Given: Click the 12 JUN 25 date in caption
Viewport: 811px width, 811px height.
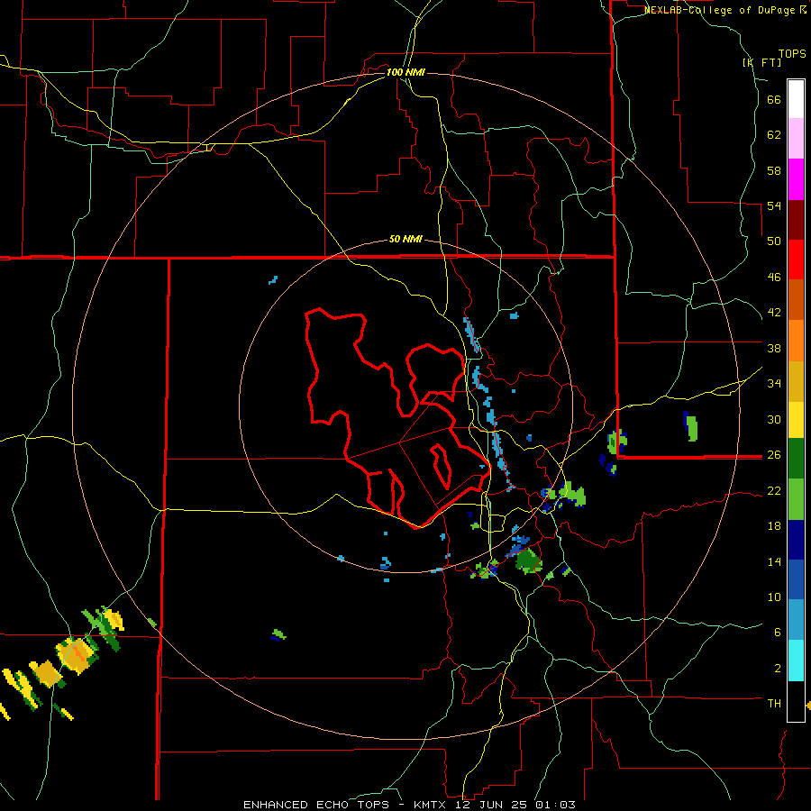Looking at the screenshot, I should tap(490, 805).
